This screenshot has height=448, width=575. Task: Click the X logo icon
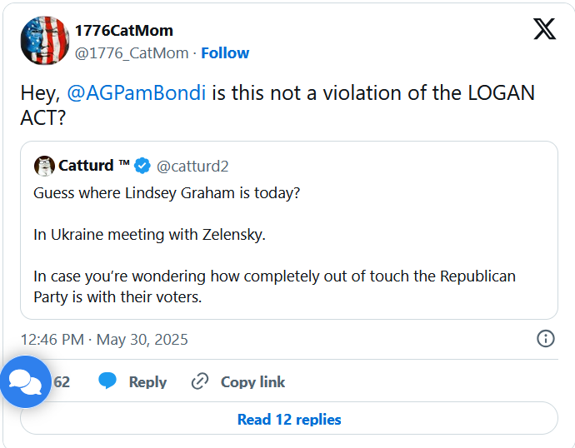[x=544, y=30]
